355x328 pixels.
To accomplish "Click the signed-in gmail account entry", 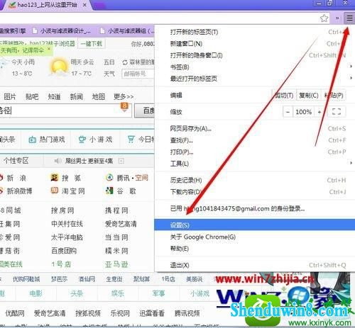I will coord(254,208).
